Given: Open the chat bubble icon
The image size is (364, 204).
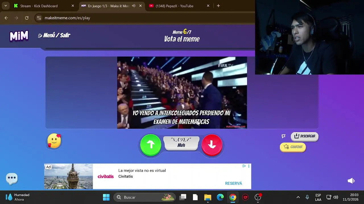Looking at the screenshot, I should pos(12,178).
